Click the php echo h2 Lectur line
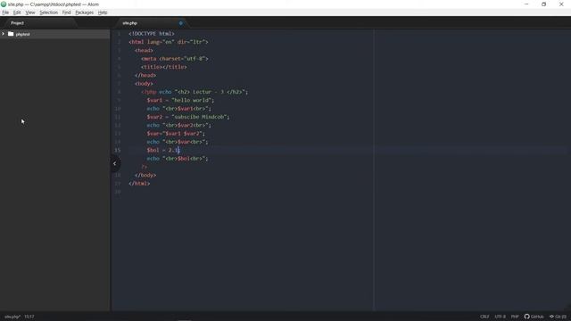 click(194, 92)
